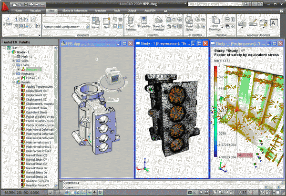Viewport: 286px width, 196px height.
Task: Select the 3-Point UCS tool
Action: (8, 21)
